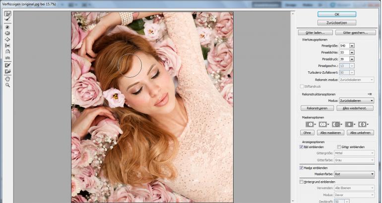
Task: Click the Pinselgröße value field 540
Action: pyautogui.click(x=344, y=46)
